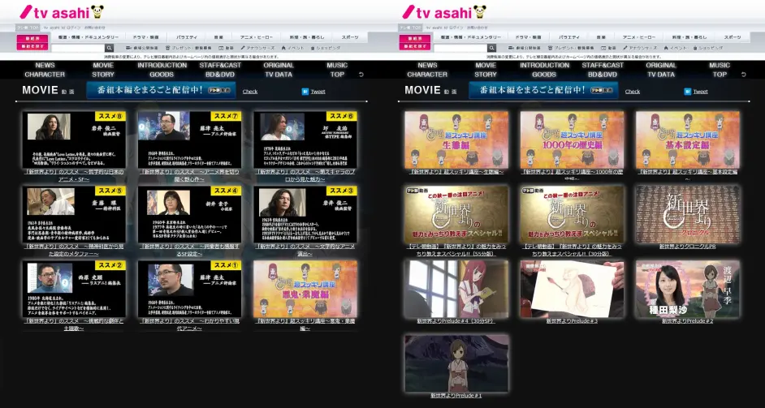The width and height of the screenshot is (765, 408).
Task: Open 超スッキリ講座 基本設定編 thumbnail
Action: (x=687, y=140)
